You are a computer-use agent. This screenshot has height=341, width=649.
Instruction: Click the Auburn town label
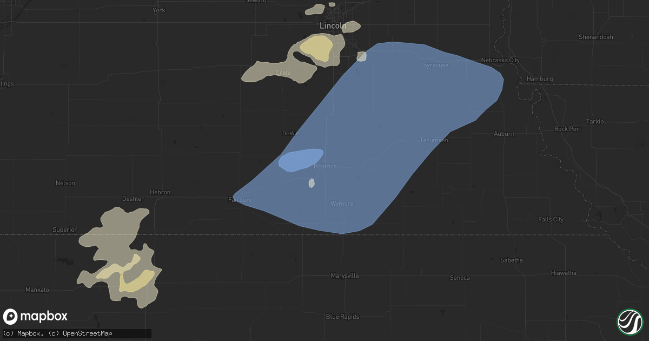click(504, 133)
